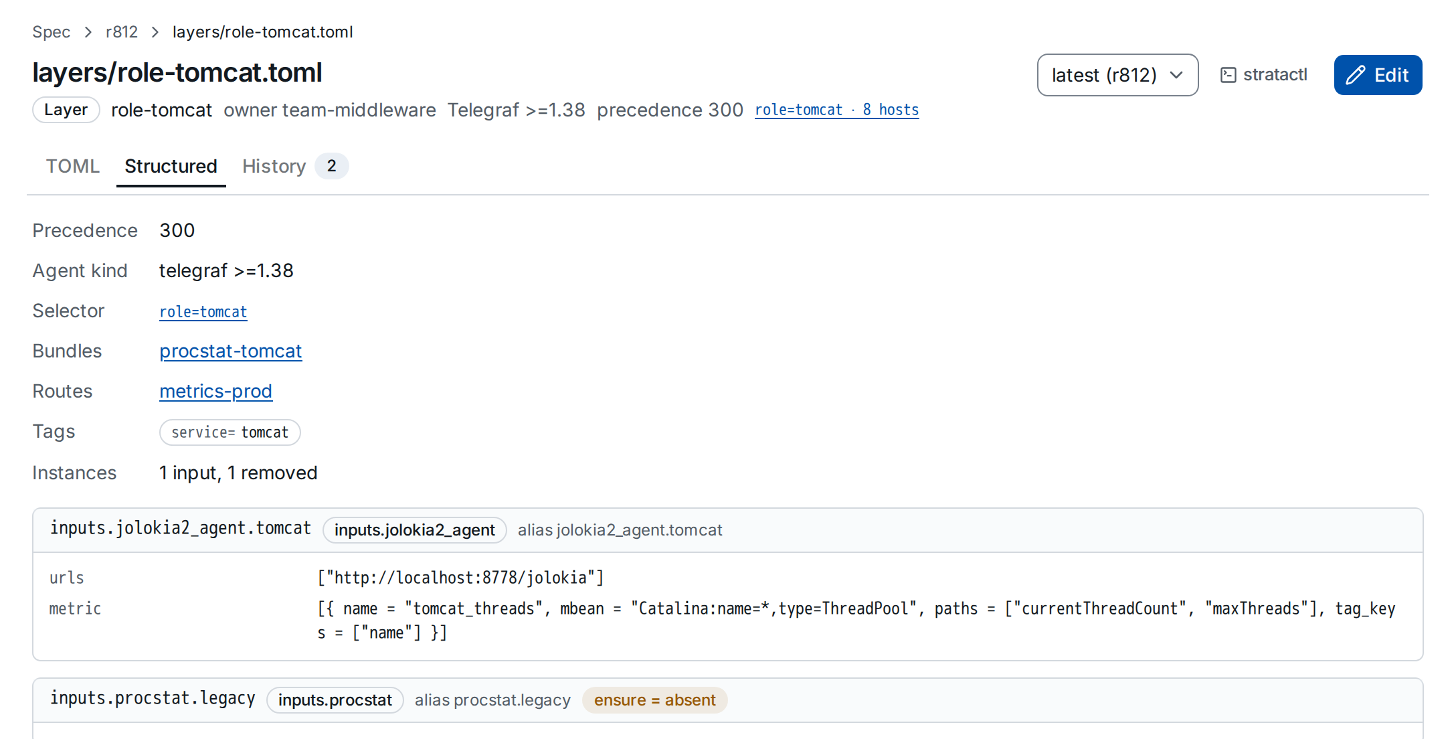The image size is (1456, 739).
Task: Click the stratactl terminal icon
Action: point(1228,75)
